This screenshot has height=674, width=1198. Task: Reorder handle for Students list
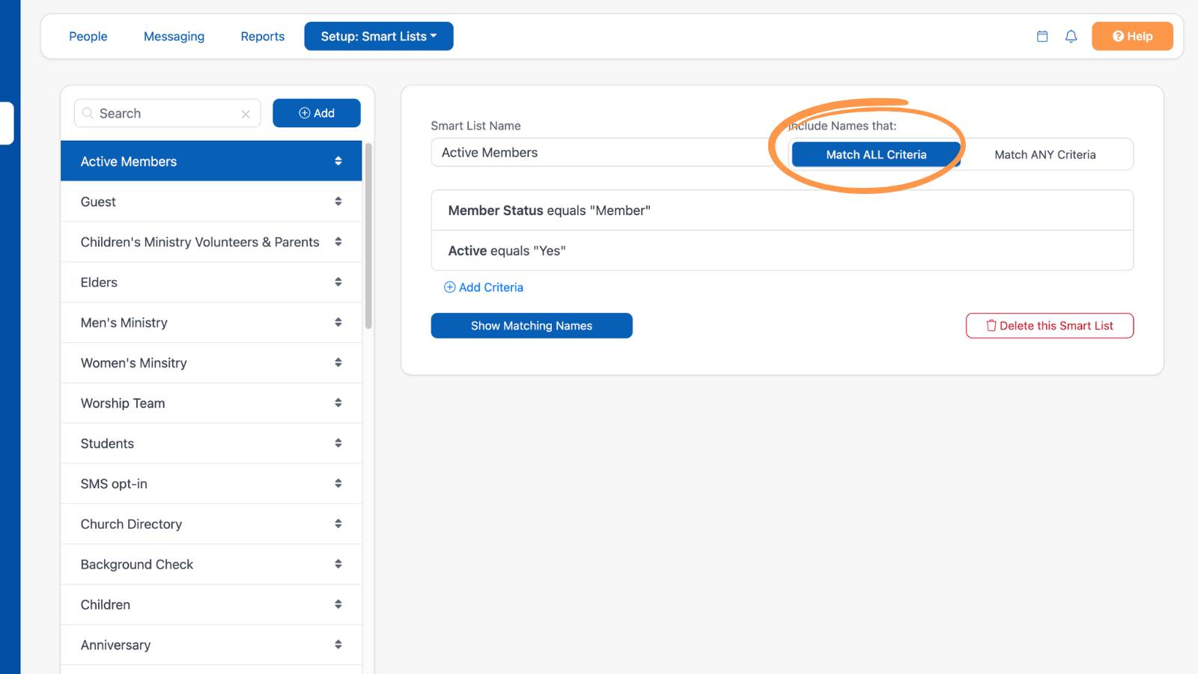point(338,443)
